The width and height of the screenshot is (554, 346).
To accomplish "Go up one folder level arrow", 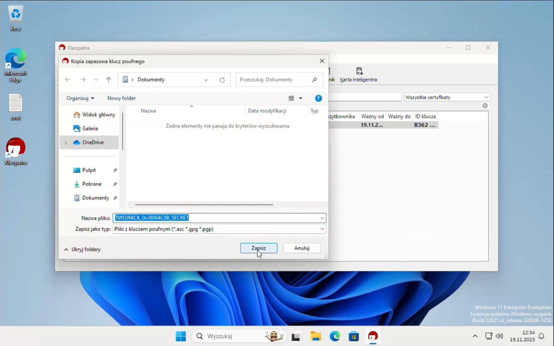I will click(x=109, y=80).
